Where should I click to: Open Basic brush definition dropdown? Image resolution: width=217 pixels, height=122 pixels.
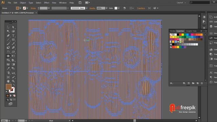coord(87,8)
